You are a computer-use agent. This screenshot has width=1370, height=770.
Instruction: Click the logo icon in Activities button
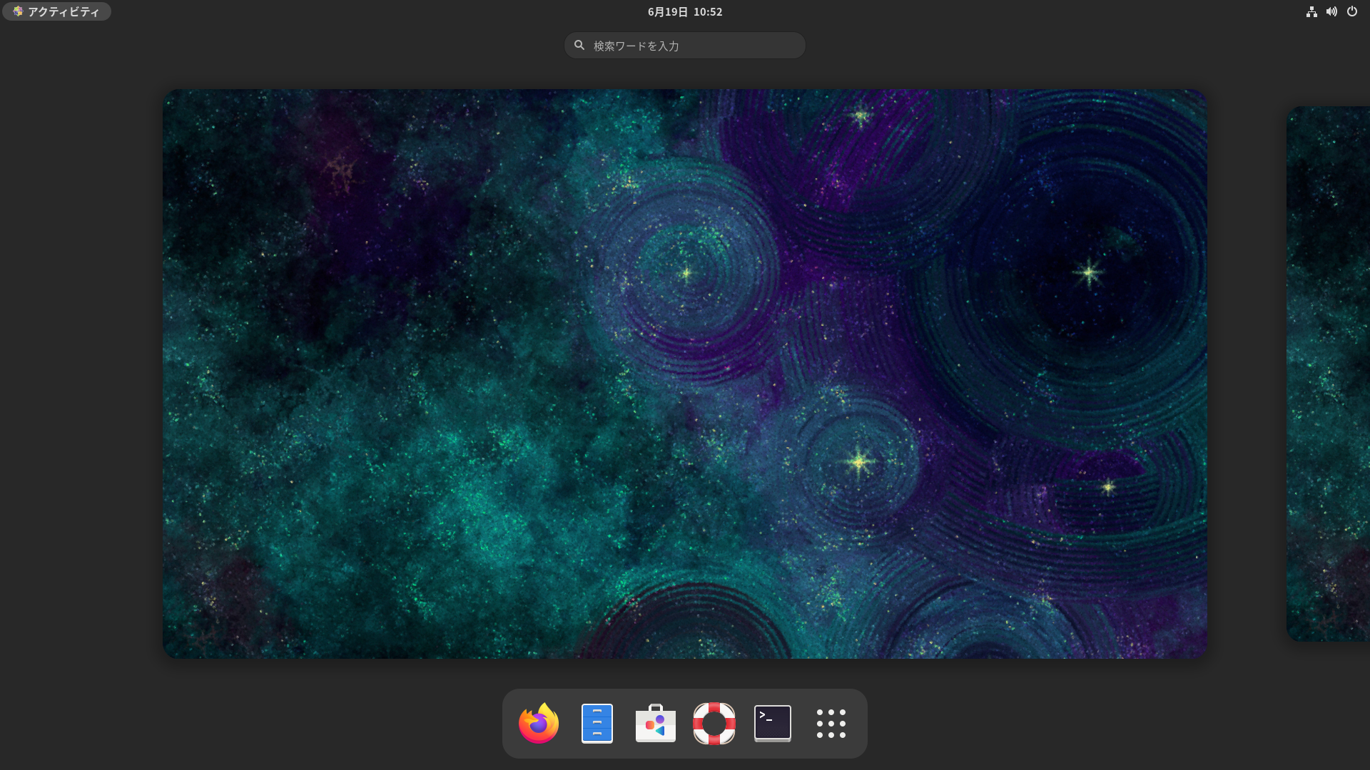coord(18,11)
